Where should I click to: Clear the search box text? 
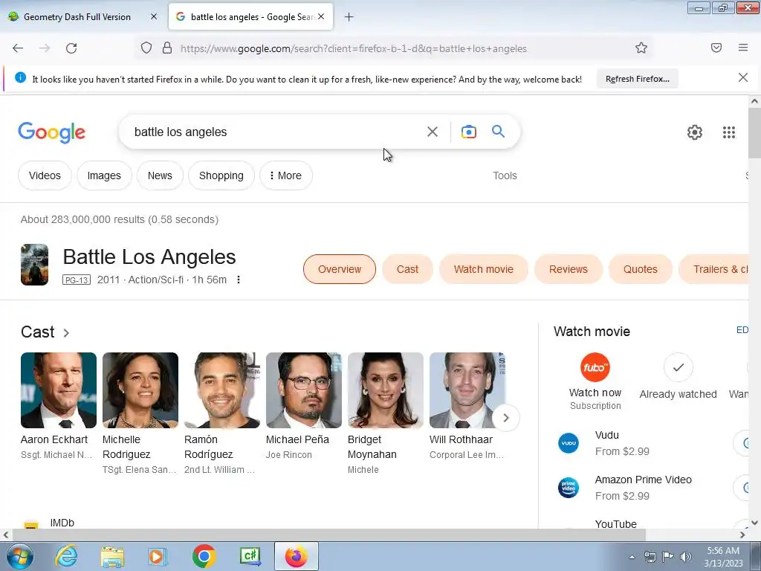click(433, 132)
